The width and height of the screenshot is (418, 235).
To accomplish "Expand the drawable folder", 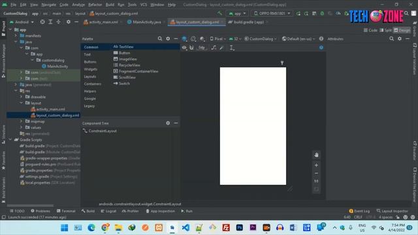I will coord(22,97).
